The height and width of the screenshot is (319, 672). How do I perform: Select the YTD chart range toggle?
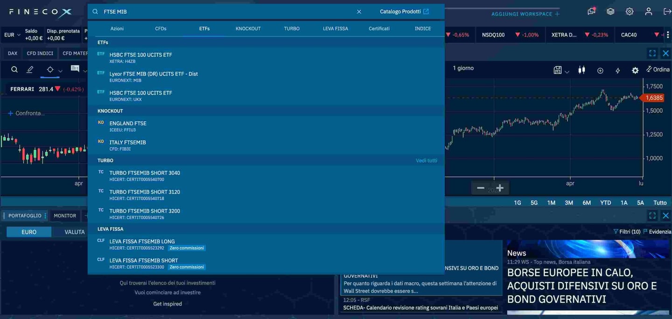coord(605,202)
